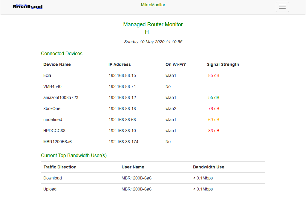The image size is (306, 206).
Task: Open the hamburger navigation menu
Action: (282, 7)
